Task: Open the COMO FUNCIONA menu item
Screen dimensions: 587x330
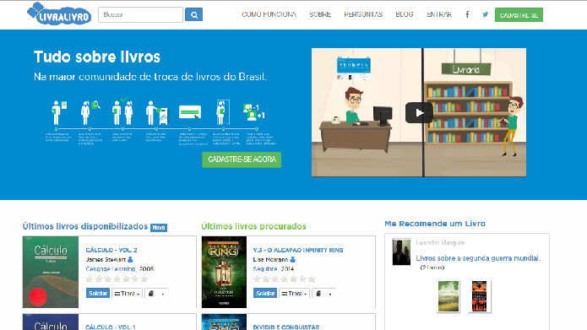Action: pyautogui.click(x=269, y=14)
